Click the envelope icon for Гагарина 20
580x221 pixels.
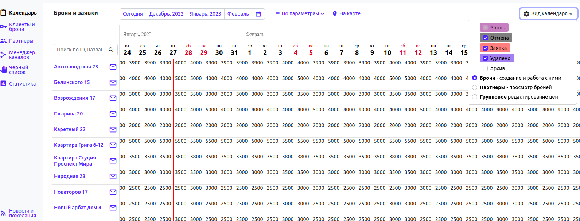coord(113,114)
